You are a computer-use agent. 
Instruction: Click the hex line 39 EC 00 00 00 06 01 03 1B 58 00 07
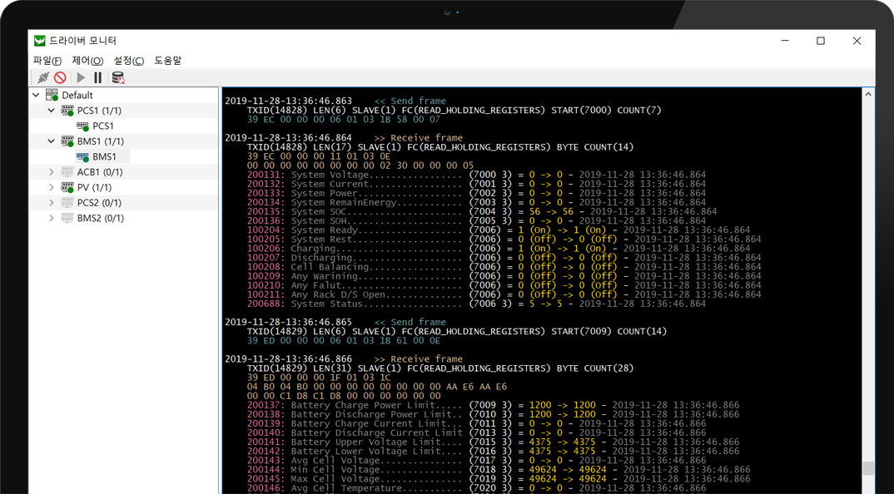[344, 119]
